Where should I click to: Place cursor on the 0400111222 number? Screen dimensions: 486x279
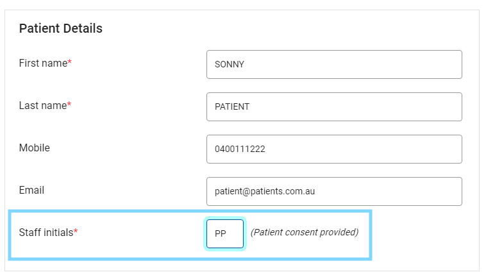(x=240, y=149)
